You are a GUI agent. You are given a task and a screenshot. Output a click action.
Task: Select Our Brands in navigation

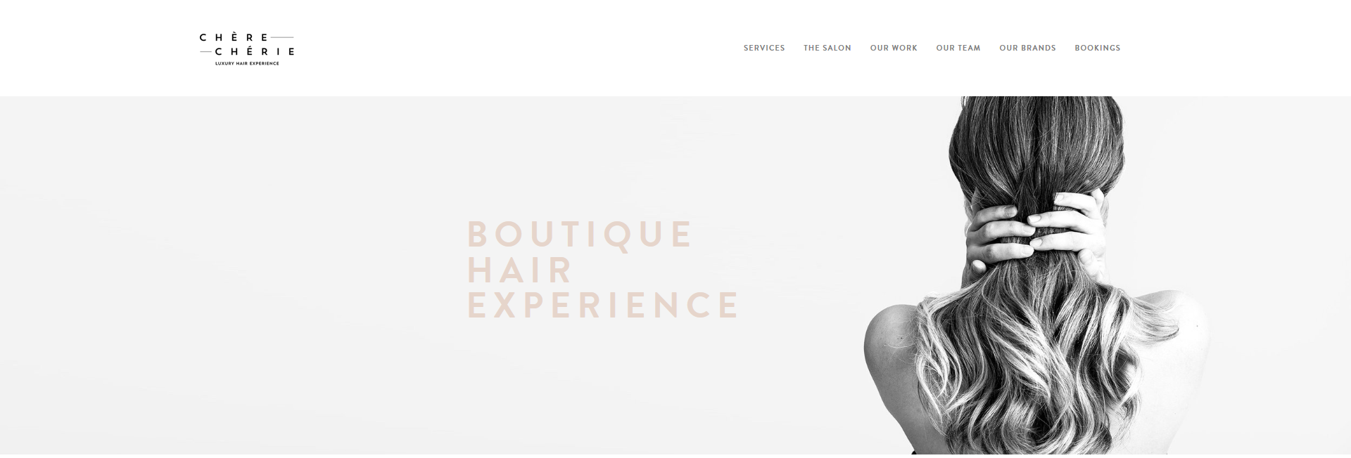(1027, 48)
